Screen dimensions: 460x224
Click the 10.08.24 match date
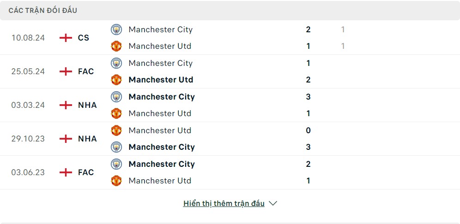28,38
